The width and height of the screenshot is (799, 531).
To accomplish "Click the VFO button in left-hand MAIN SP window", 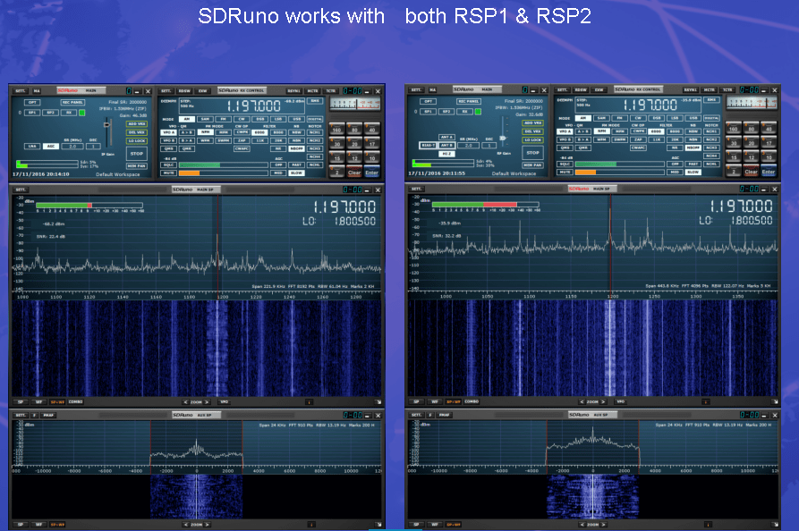I will pyautogui.click(x=225, y=402).
